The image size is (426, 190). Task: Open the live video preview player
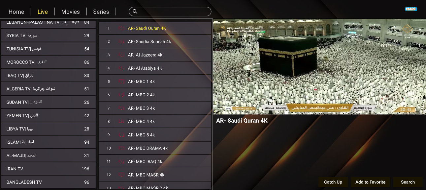319,66
